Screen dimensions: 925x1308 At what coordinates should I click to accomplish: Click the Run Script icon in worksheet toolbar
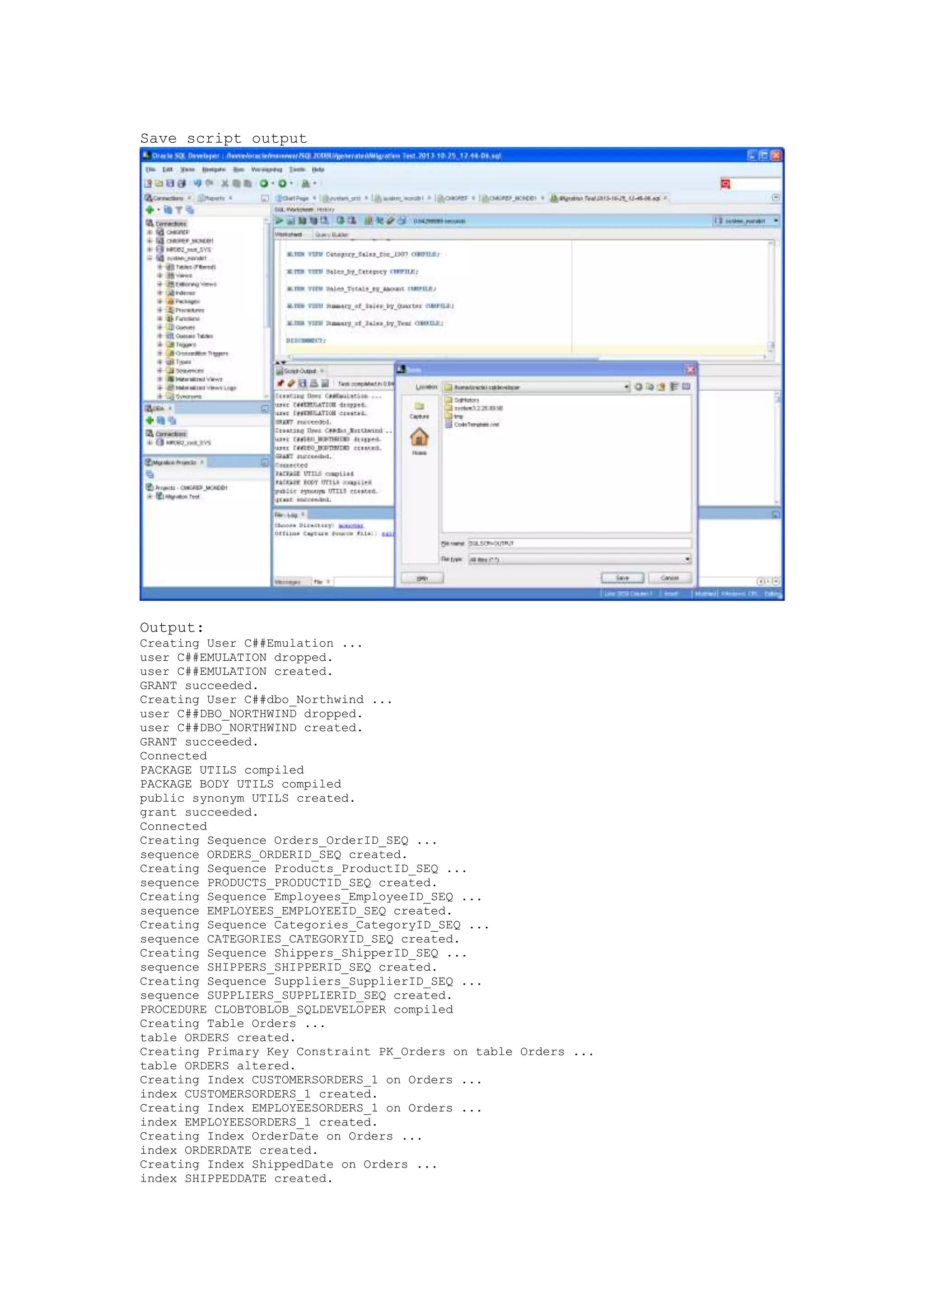point(290,220)
